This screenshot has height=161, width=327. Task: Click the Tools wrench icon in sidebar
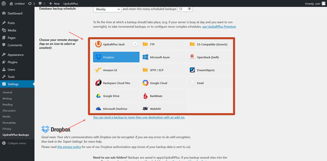point(4,77)
